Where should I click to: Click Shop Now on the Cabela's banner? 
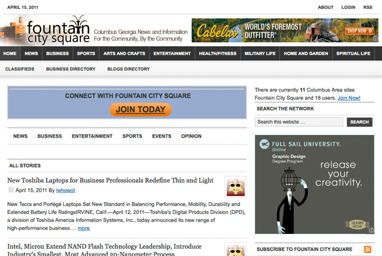[359, 31]
